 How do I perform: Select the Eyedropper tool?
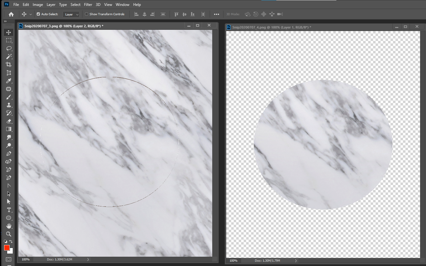coord(8,81)
